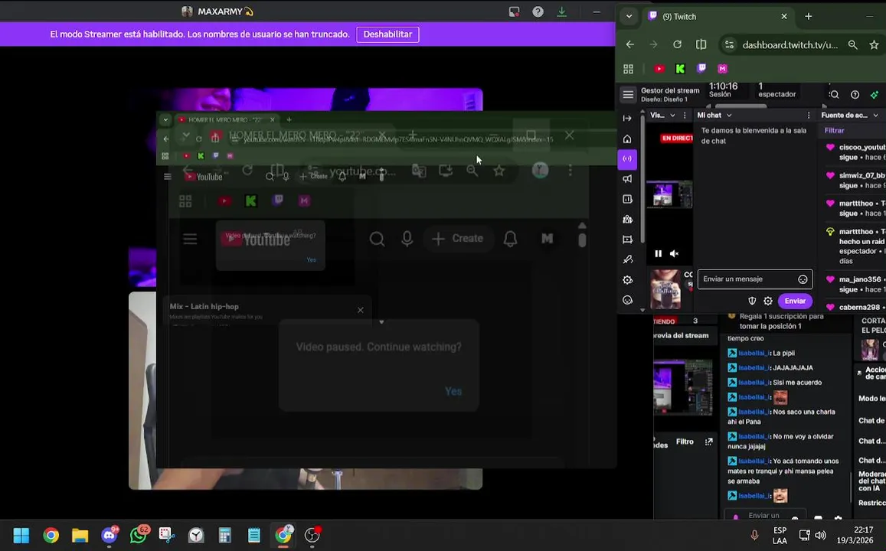
Task: Click the smiley face icon at sidebar bottom
Action: [627, 300]
